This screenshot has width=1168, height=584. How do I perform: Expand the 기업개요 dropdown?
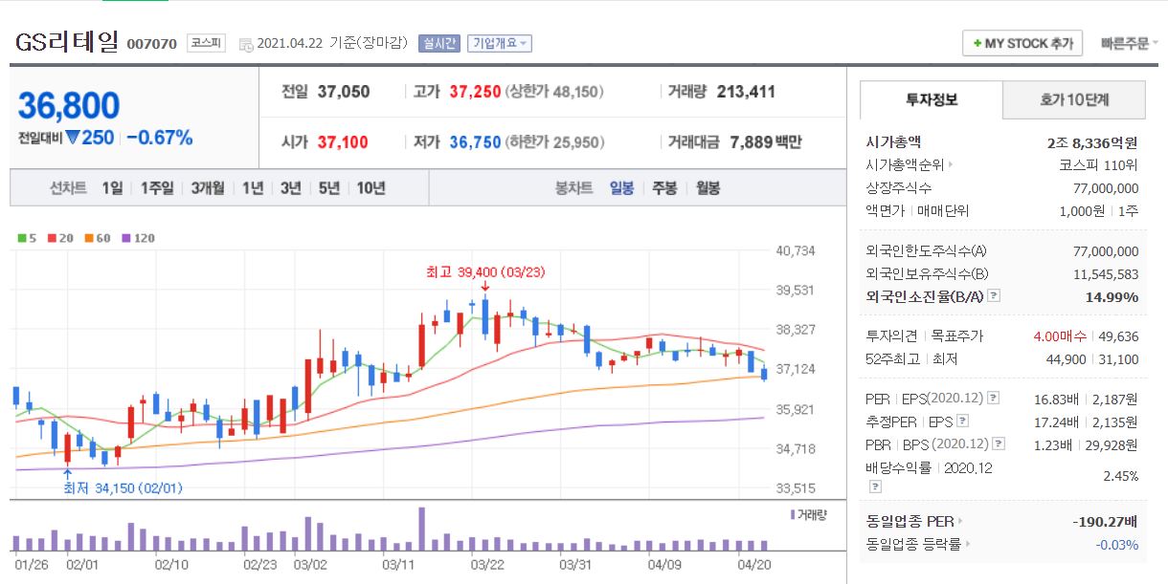tap(499, 43)
